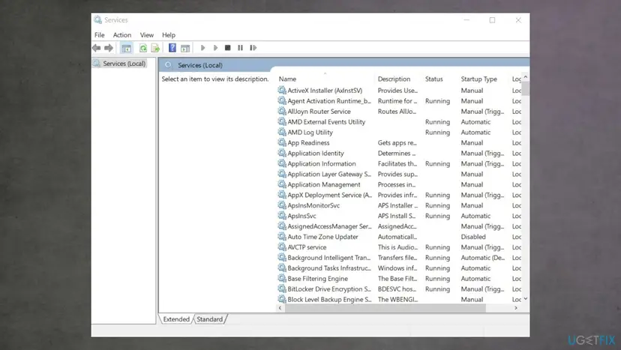The height and width of the screenshot is (350, 621).
Task: Click 'APS Installer..' description cell
Action: [397, 205]
